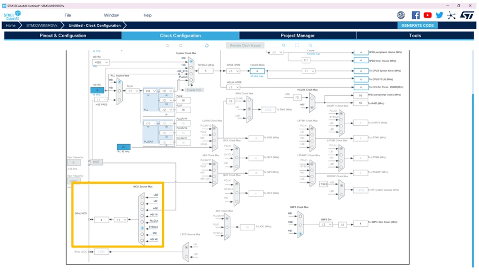
Task: Select MSI in the System Clock Mux
Action: [x=191, y=62]
